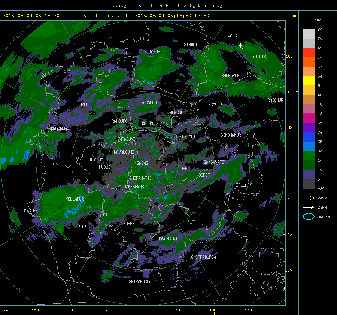Click the BIJAPUR city label
337x315 pixels.
[152, 52]
